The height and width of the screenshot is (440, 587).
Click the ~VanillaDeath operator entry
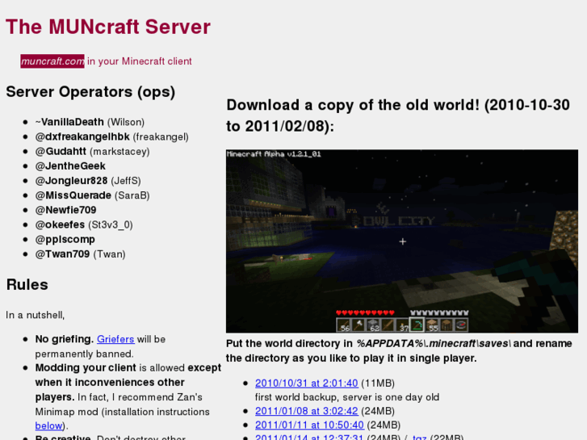pyautogui.click(x=90, y=122)
